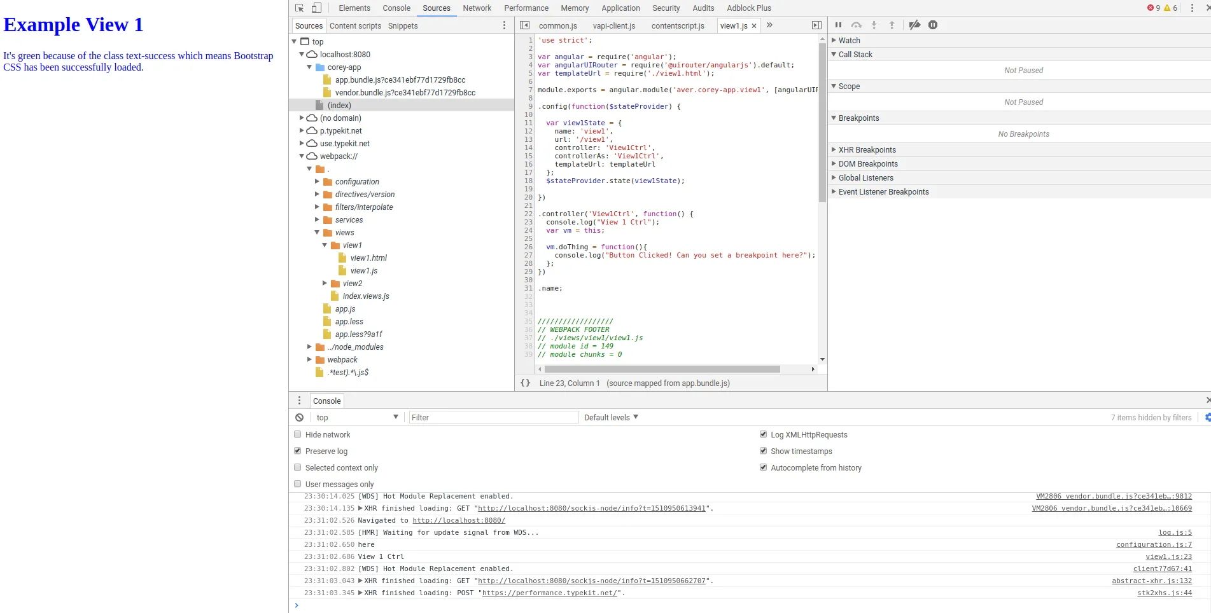1211x613 pixels.
Task: Click the pretty print braces icon
Action: coord(525,383)
